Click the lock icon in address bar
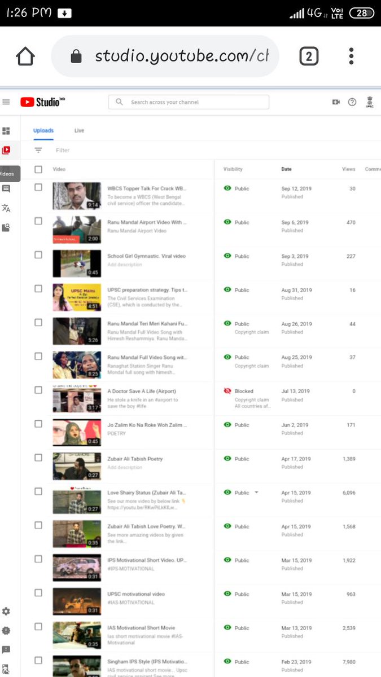The width and height of the screenshot is (381, 677). [76, 56]
